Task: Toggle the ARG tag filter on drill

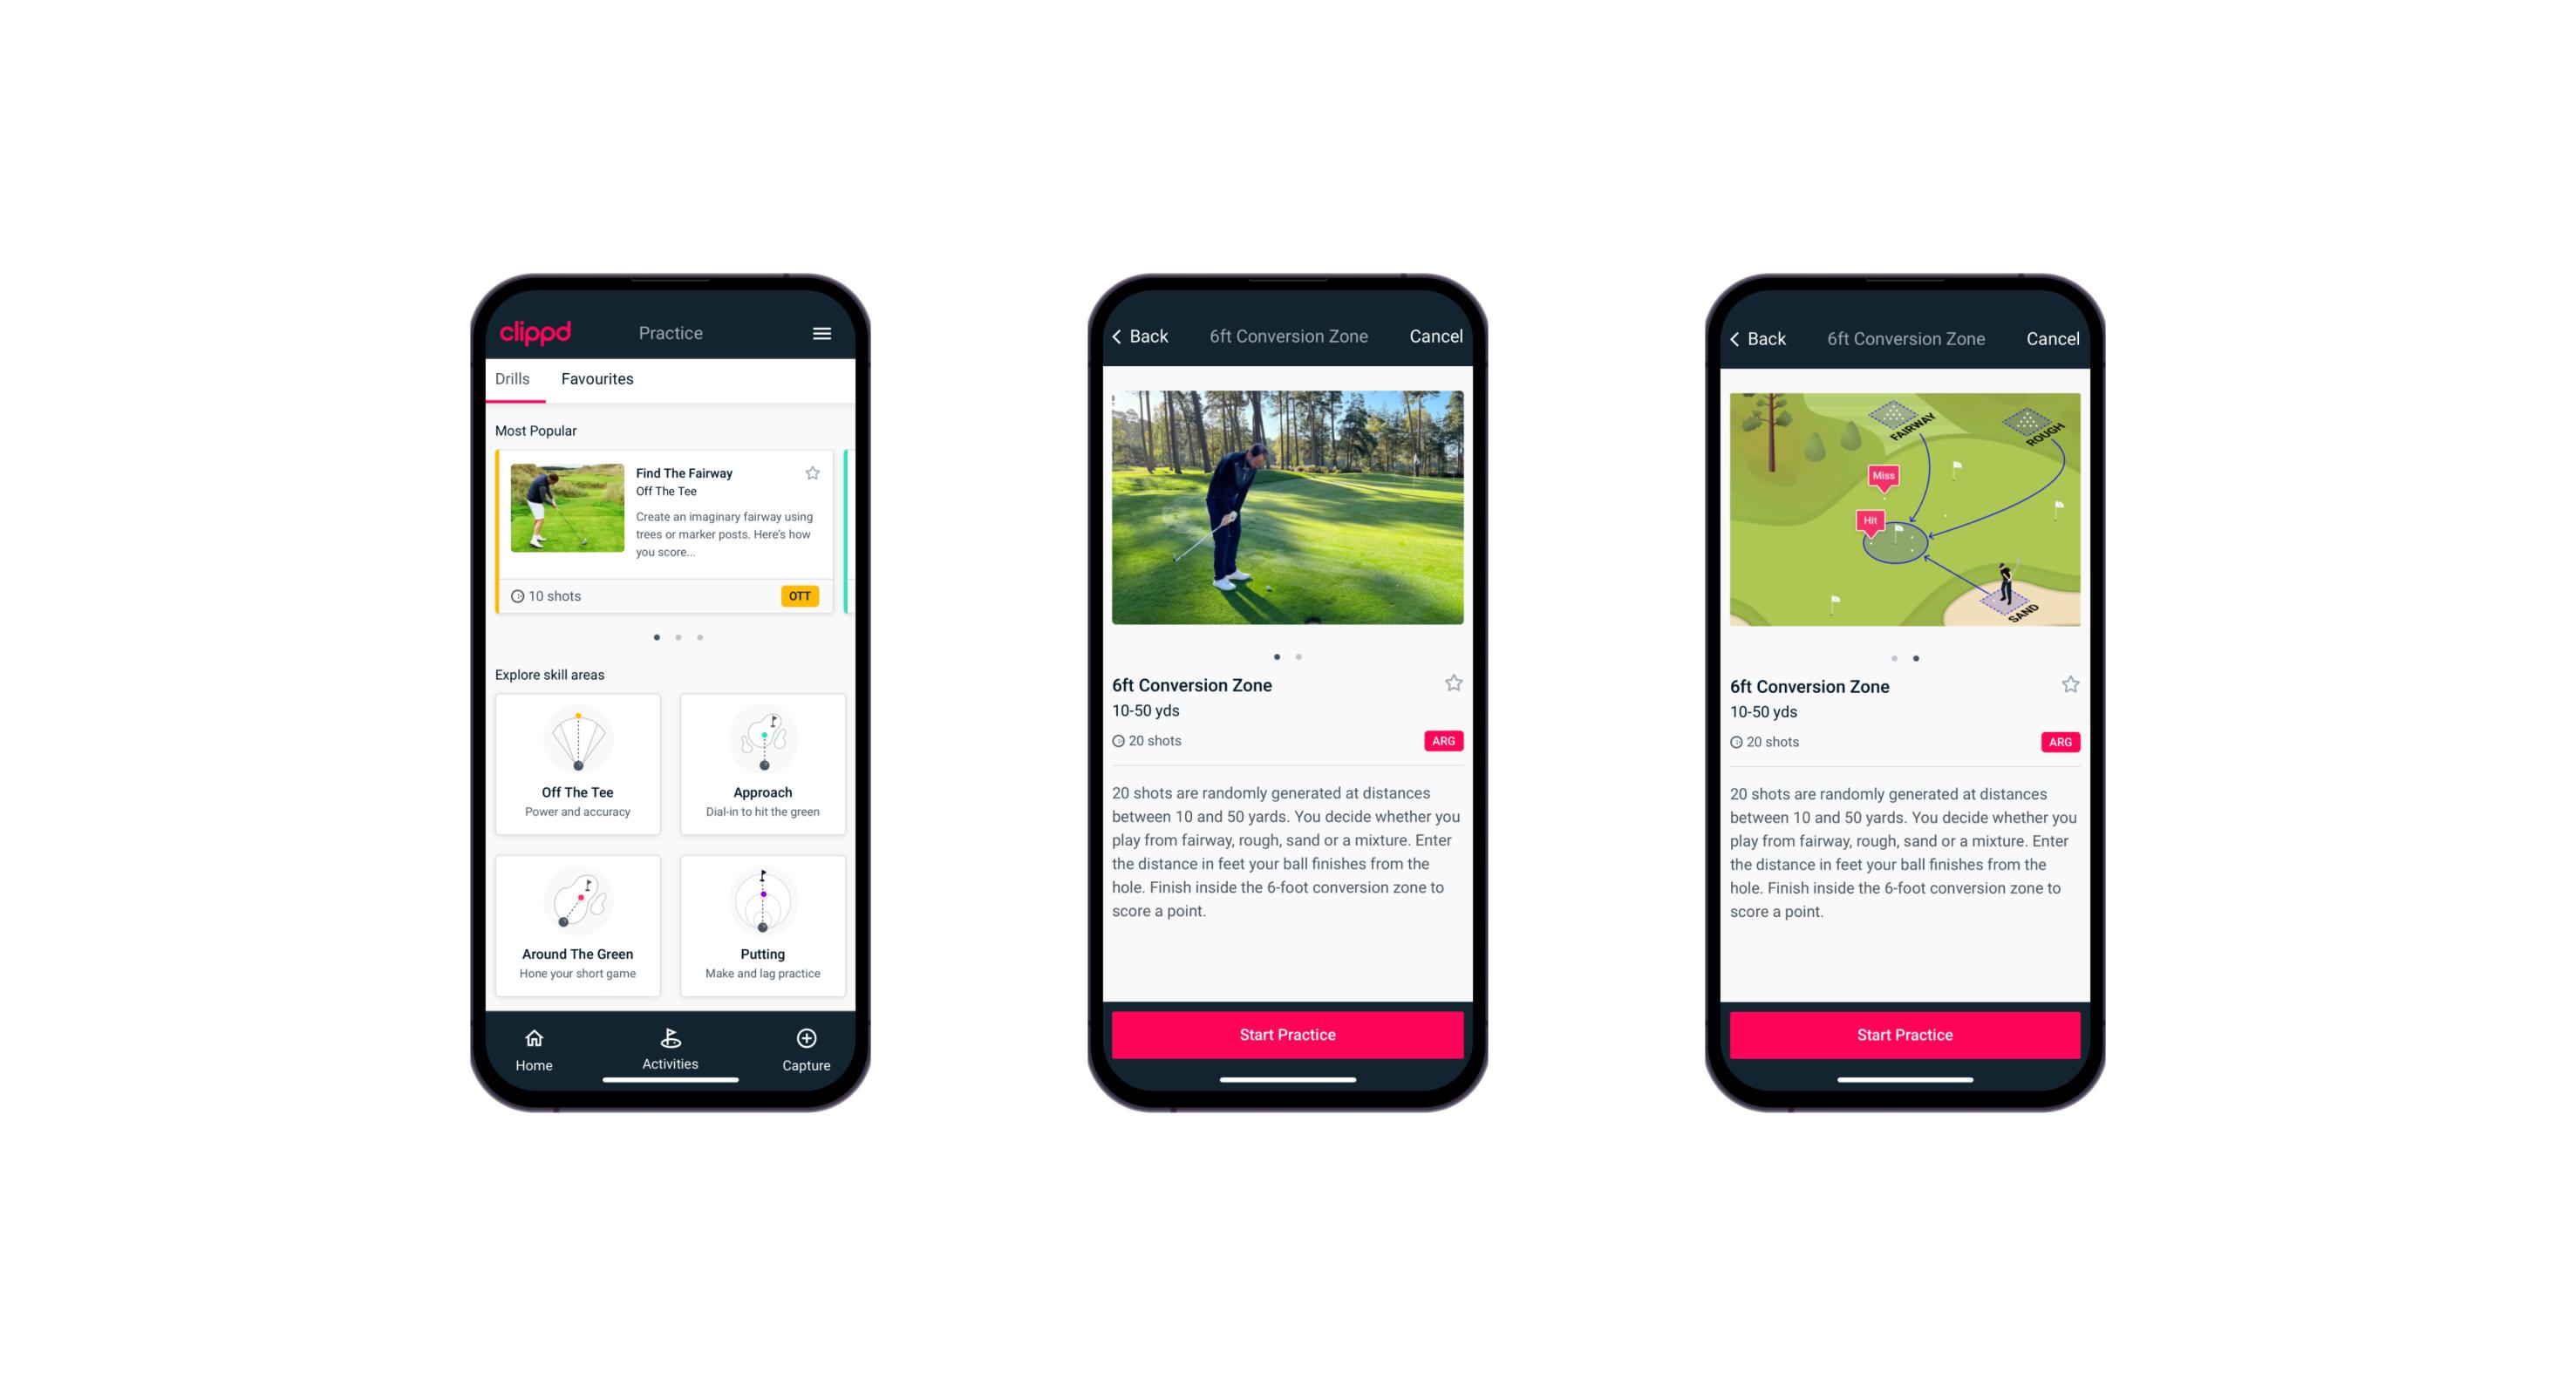Action: point(1441,741)
